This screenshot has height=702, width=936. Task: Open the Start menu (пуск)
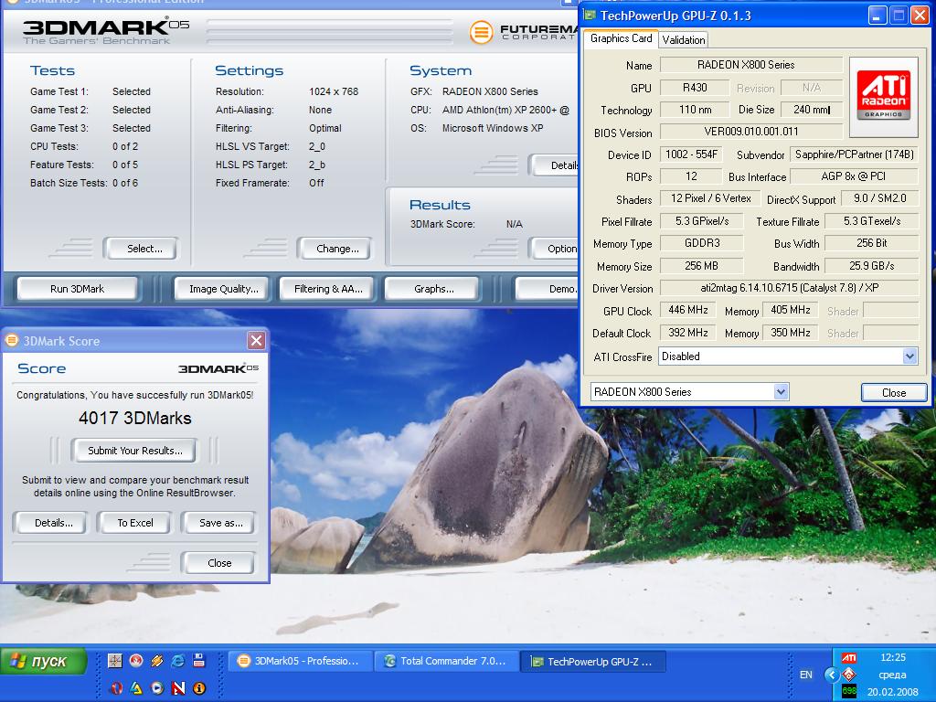pyautogui.click(x=43, y=661)
